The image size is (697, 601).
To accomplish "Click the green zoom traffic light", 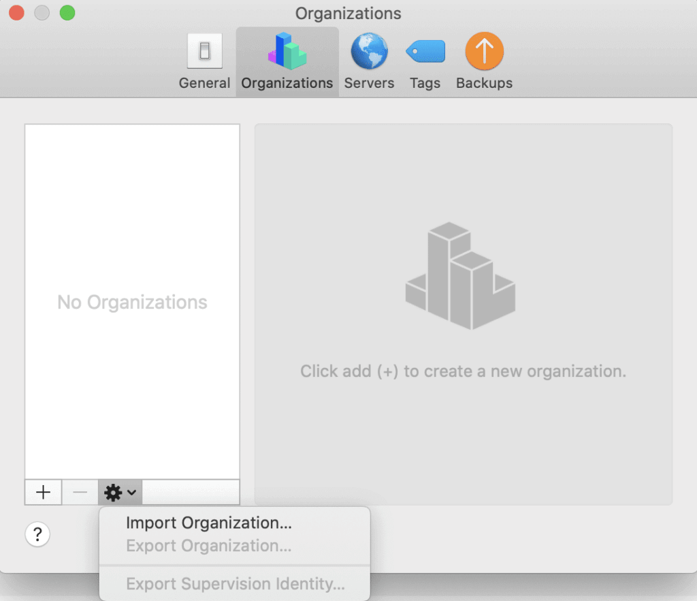I will pos(66,12).
